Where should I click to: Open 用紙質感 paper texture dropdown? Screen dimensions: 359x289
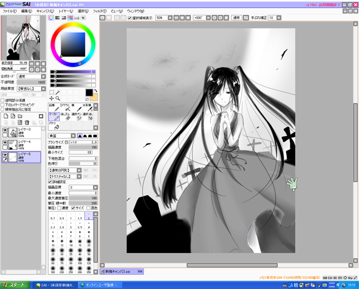coord(32,89)
